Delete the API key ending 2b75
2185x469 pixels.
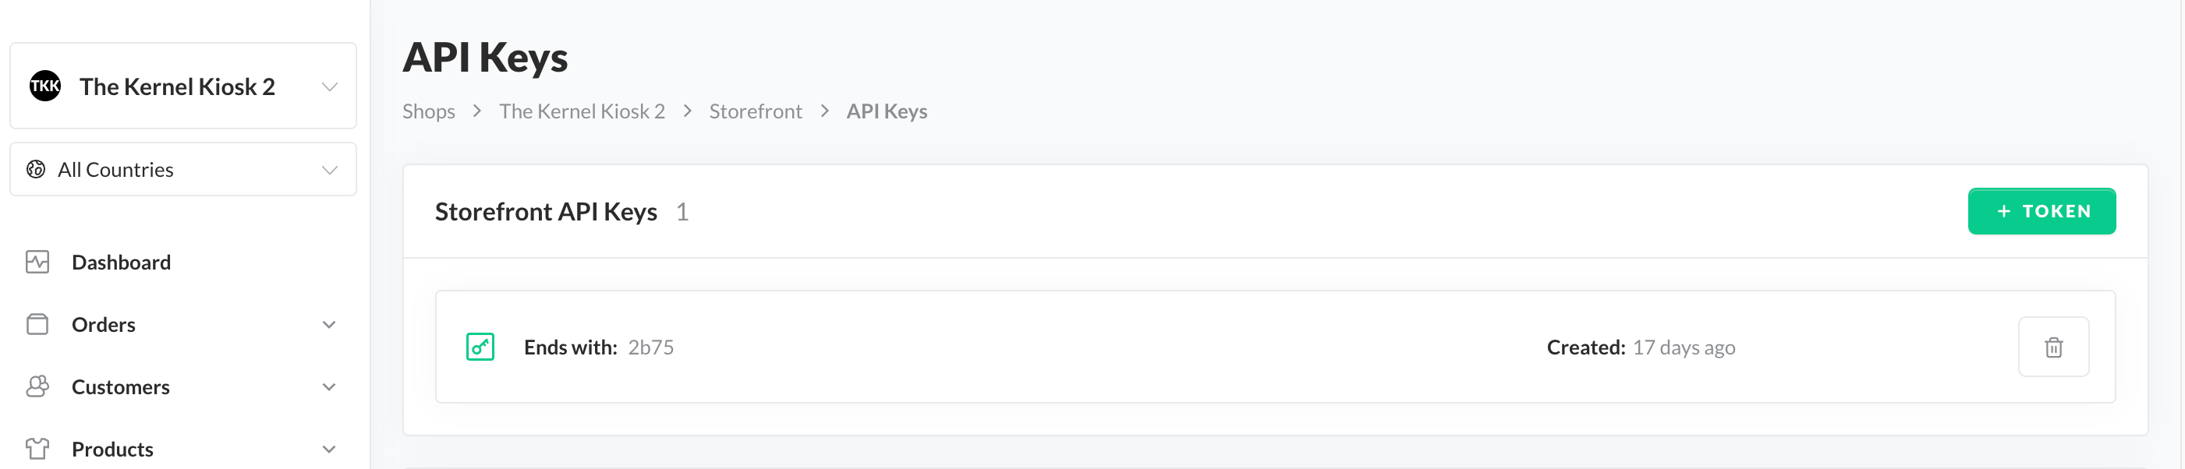click(x=2052, y=347)
